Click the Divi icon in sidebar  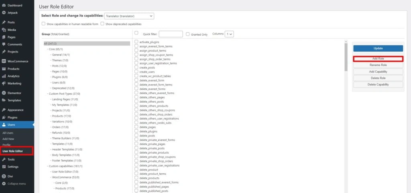(4, 176)
